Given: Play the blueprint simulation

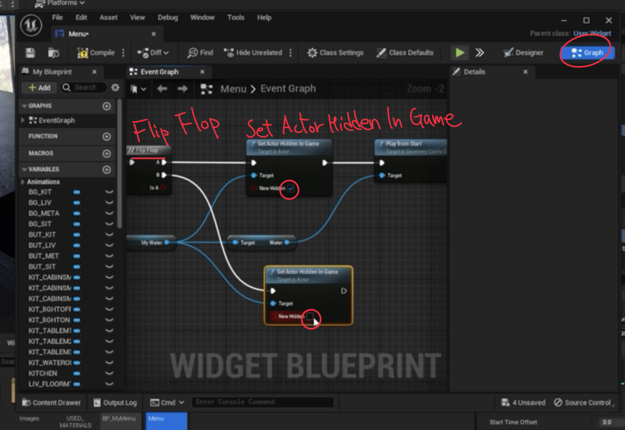Looking at the screenshot, I should pos(459,53).
